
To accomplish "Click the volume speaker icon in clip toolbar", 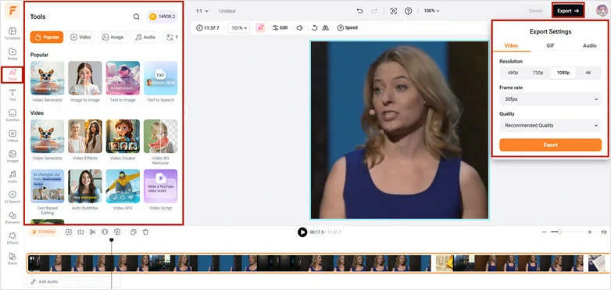I will (299, 27).
